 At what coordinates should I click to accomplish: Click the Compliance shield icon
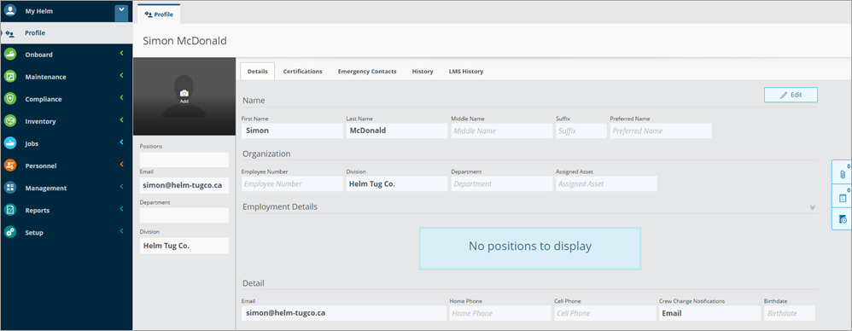tap(10, 99)
